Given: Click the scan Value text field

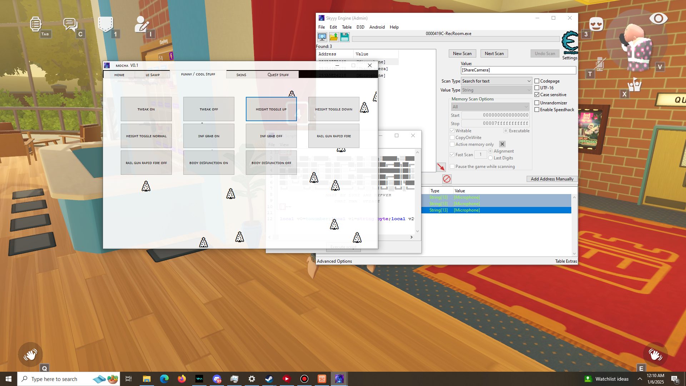Looking at the screenshot, I should 518,70.
